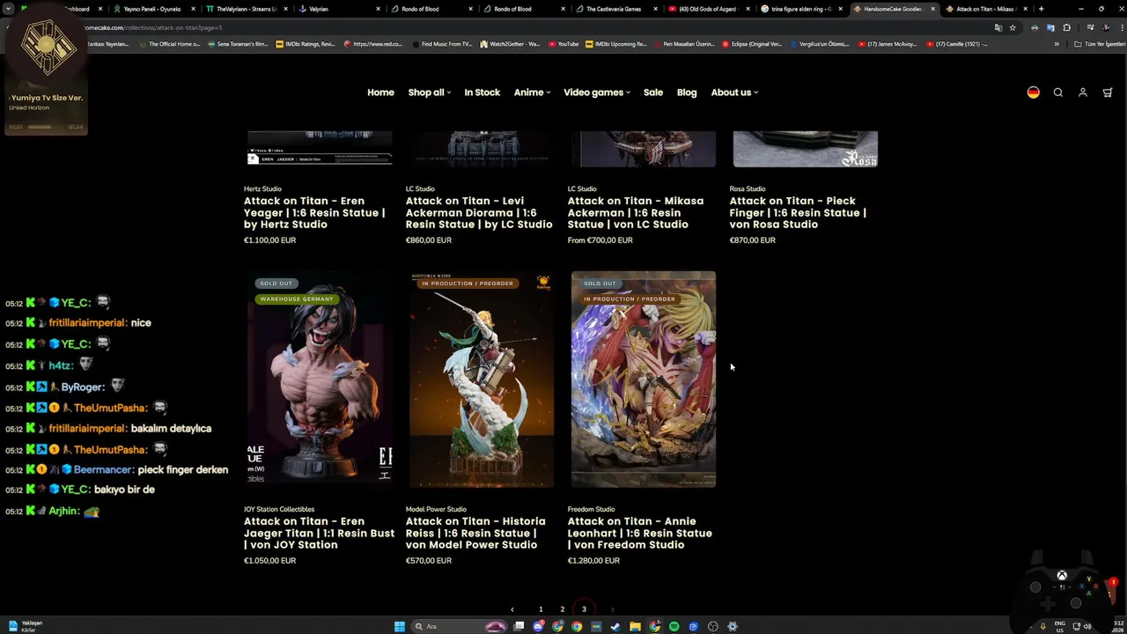Open Historia Reiss Model Power Studio link
The height and width of the screenshot is (634, 1127).
coord(475,533)
